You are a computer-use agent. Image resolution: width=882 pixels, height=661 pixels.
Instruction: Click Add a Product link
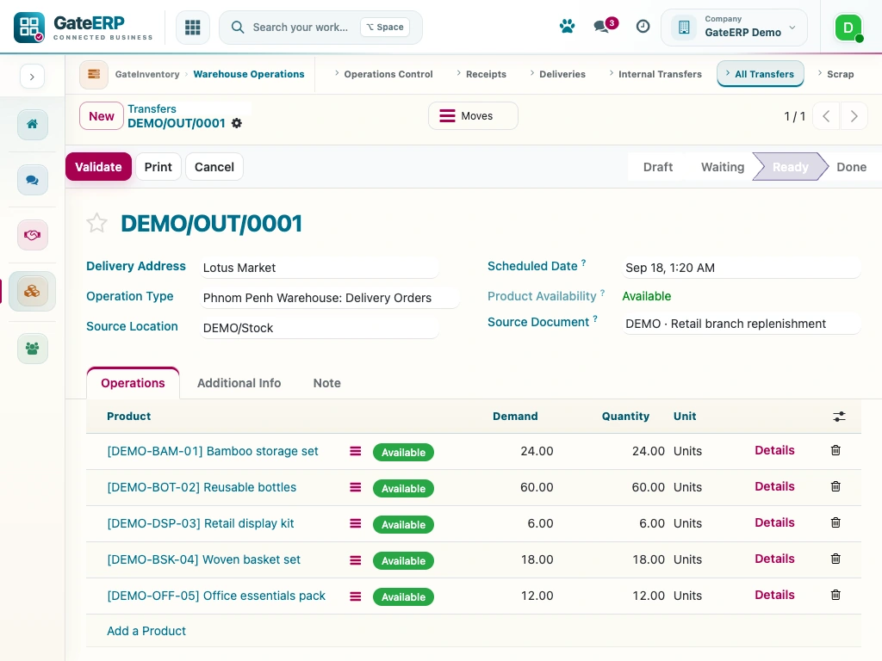[x=146, y=631]
